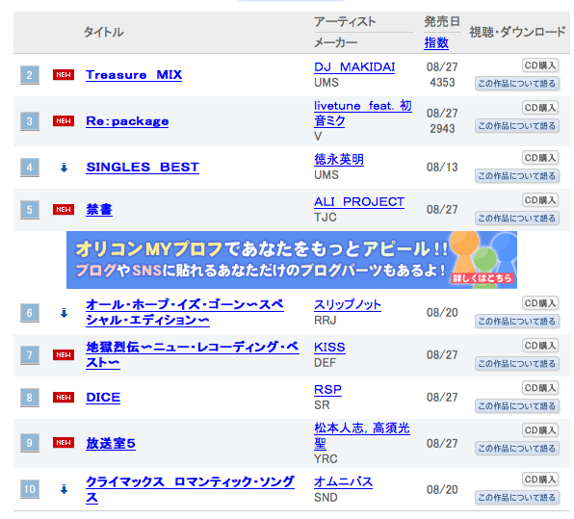
Task: Open the ALI PROJECT artist link
Action: coord(359,201)
